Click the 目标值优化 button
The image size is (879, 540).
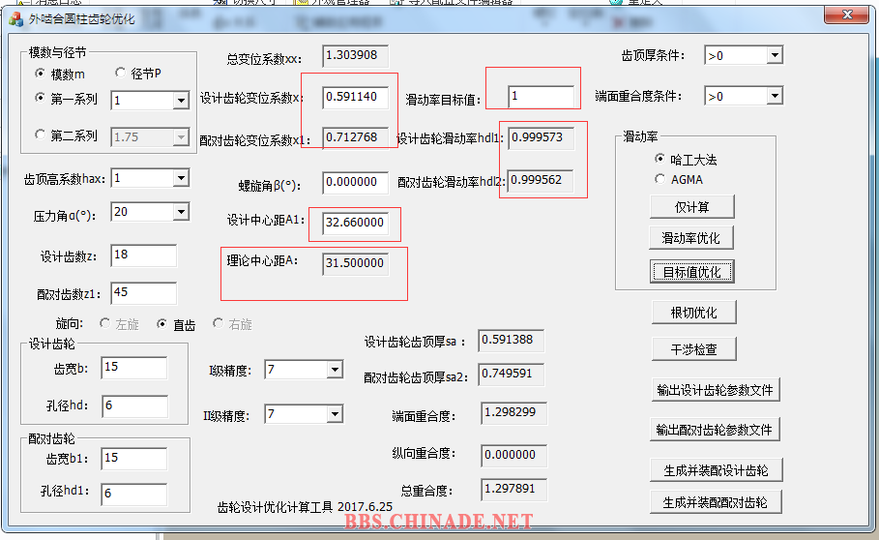coord(691,272)
